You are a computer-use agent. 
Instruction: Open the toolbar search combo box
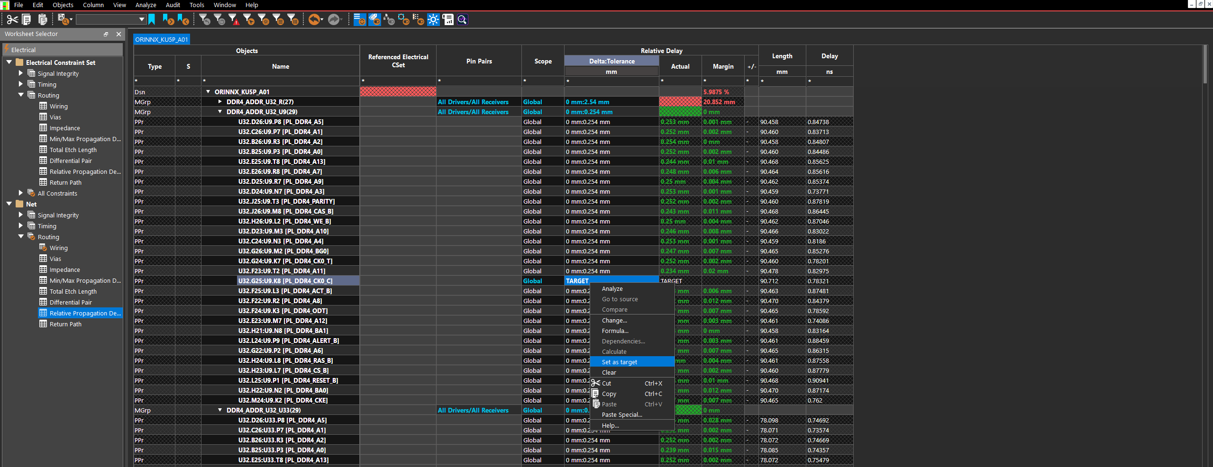coord(110,19)
